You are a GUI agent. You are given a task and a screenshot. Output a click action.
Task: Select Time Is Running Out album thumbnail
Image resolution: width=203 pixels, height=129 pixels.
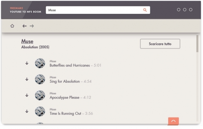tap(40, 111)
